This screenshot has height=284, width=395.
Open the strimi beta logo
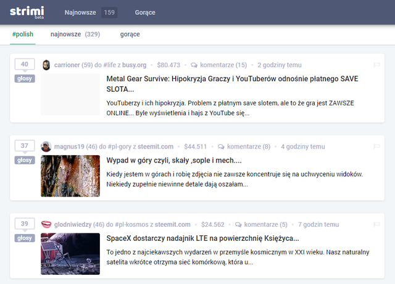(27, 12)
